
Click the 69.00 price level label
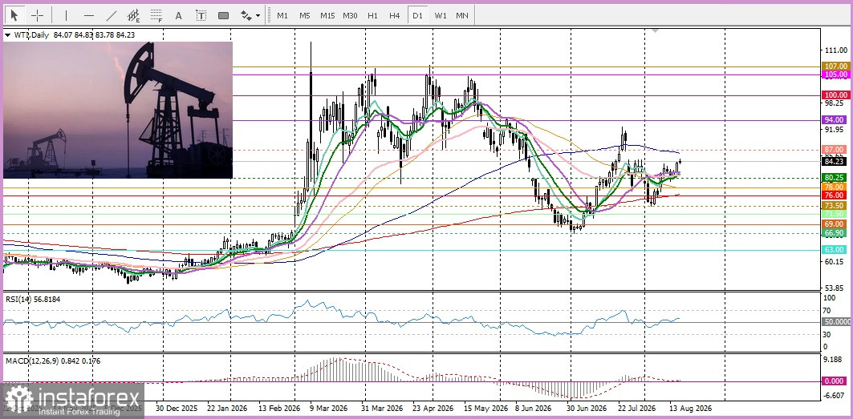[x=834, y=224]
